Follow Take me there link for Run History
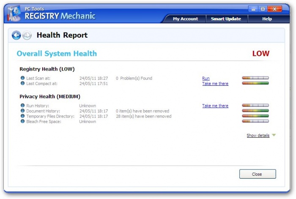The height and width of the screenshot is (199, 296). [x=215, y=106]
